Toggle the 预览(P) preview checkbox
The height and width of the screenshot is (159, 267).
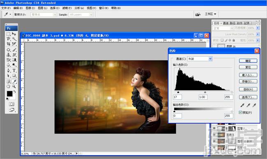240,112
